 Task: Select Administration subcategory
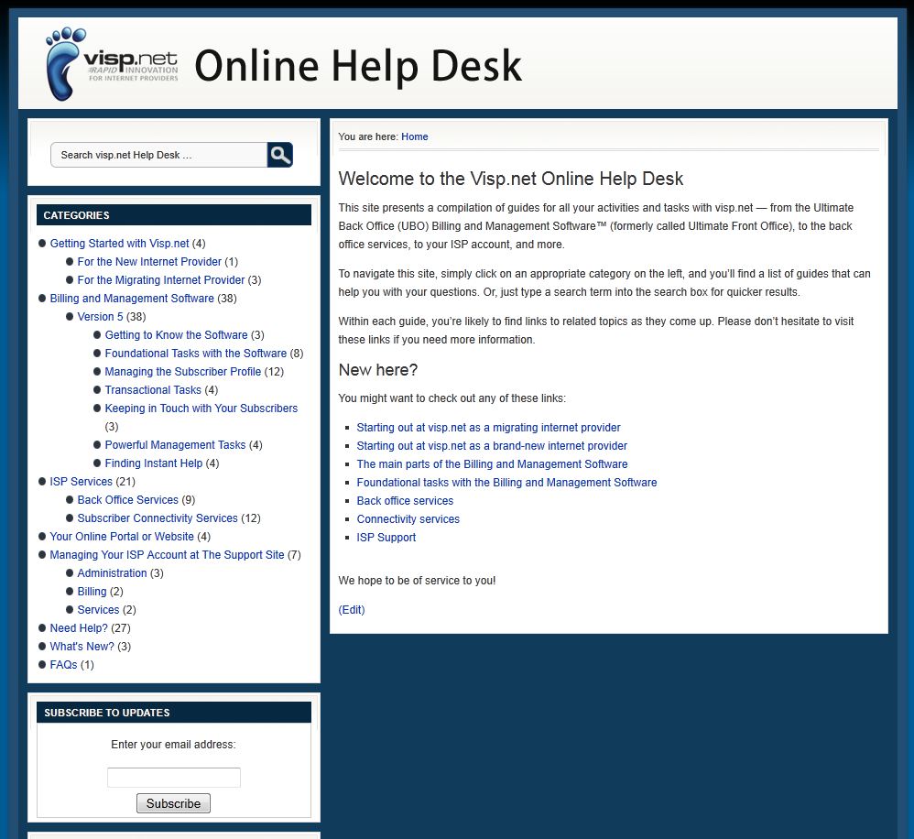112,573
